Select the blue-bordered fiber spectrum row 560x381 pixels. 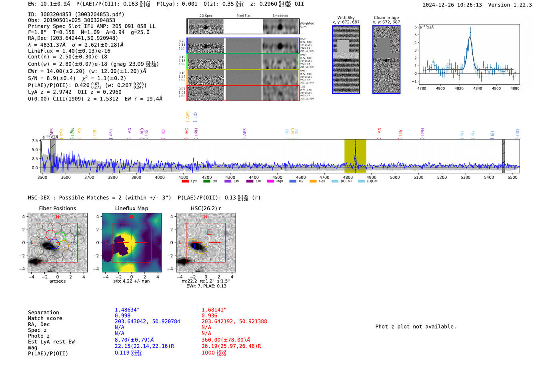(x=243, y=46)
